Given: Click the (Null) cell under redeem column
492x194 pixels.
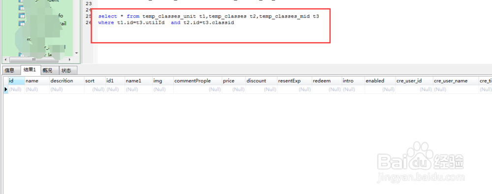Looking at the screenshot, I should [327, 89].
